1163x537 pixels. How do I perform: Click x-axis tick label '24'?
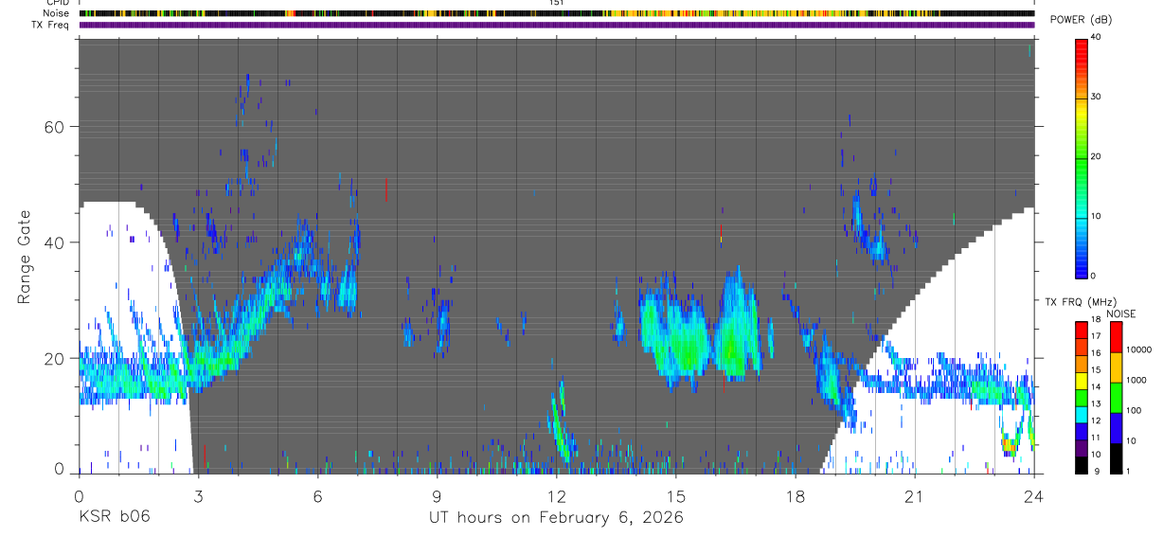pyautogui.click(x=1034, y=495)
